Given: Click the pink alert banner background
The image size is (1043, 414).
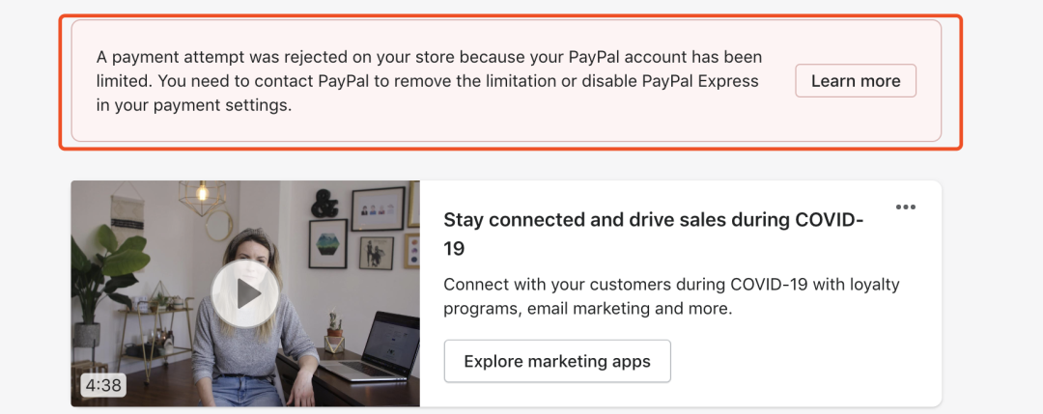Looking at the screenshot, I should (506, 80).
